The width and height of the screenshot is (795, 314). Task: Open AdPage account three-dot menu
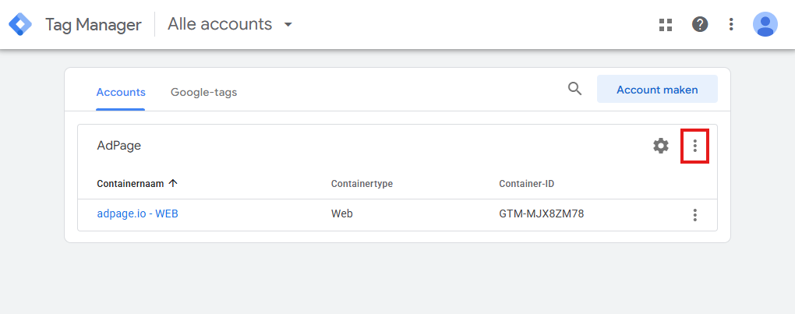[x=694, y=146]
